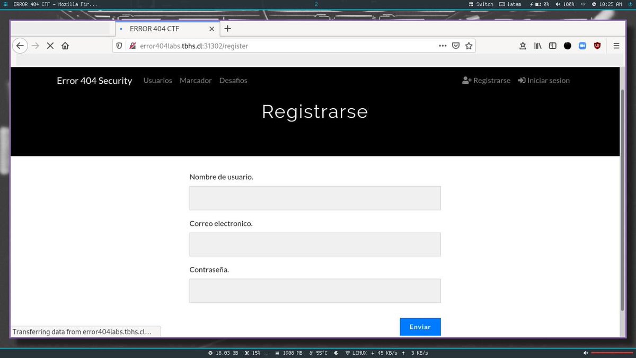Image resolution: width=636 pixels, height=358 pixels.
Task: Open the Zoom extension icon
Action: (582, 46)
